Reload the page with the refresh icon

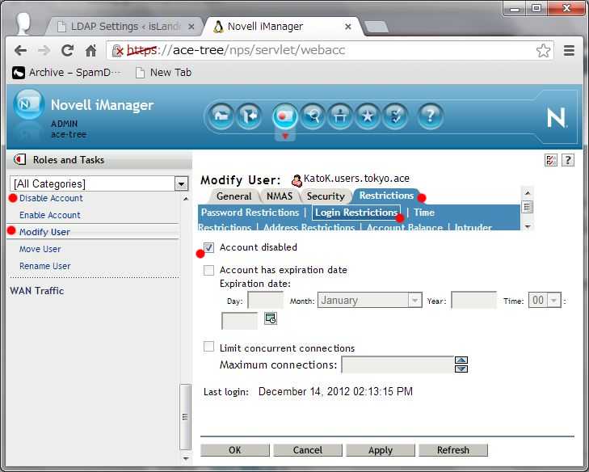point(67,50)
